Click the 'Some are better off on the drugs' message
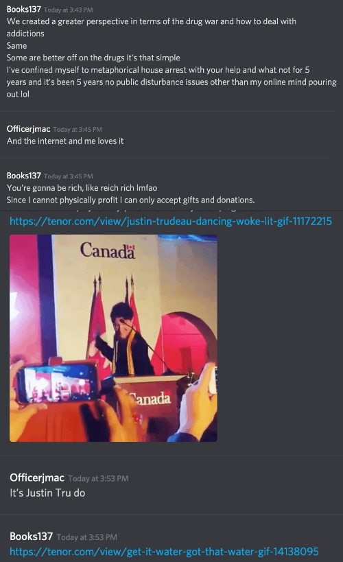Image resolution: width=343 pixels, height=562 pixels. (x=93, y=58)
